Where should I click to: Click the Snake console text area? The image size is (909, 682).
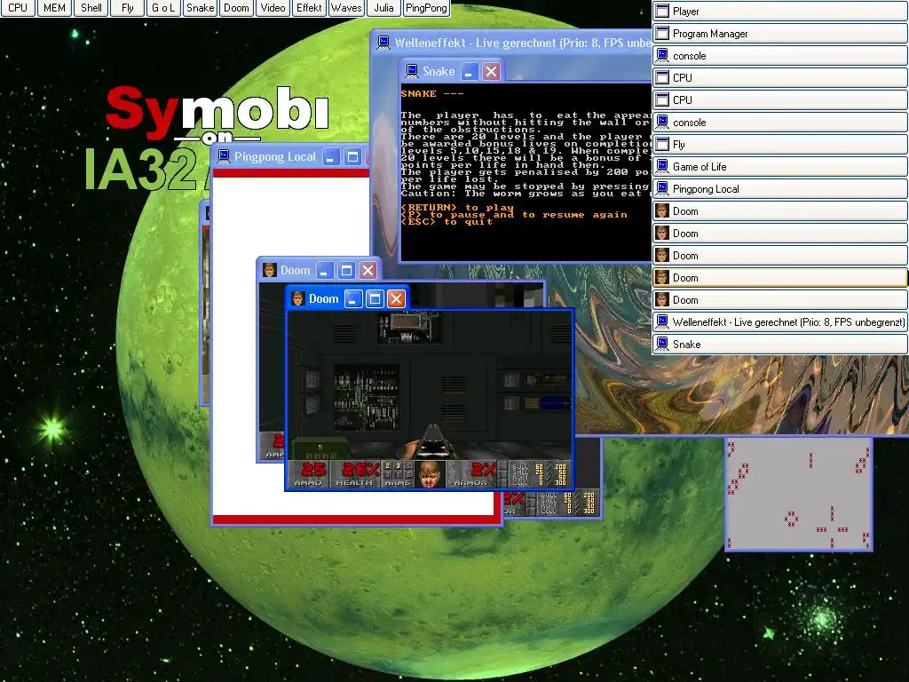(526, 172)
